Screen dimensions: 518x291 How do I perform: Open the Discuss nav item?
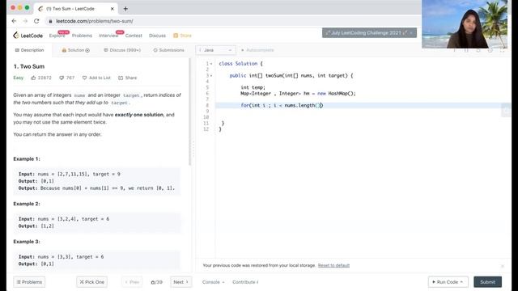click(x=157, y=36)
